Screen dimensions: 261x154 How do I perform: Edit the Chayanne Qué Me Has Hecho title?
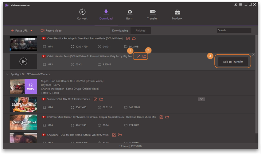click(114, 135)
